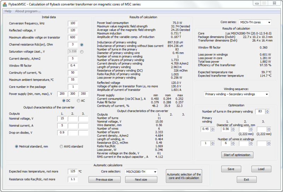
Task: Click the Window fill factor input field
Action: tap(73, 66)
